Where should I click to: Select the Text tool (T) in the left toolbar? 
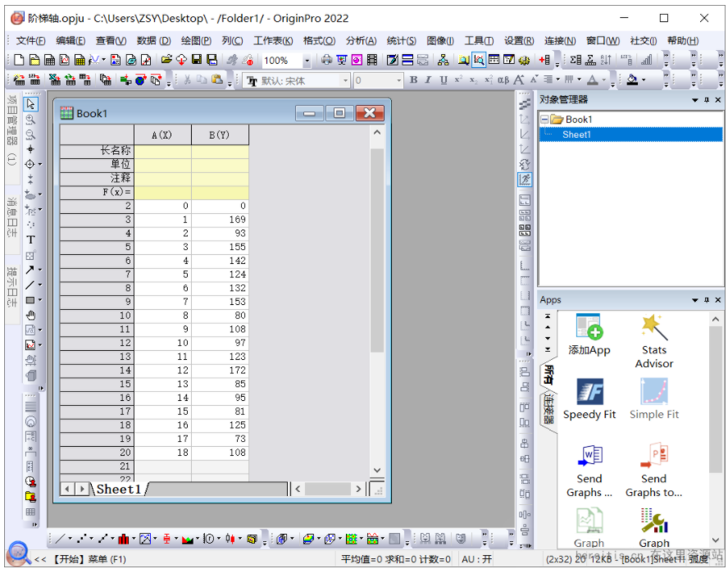tap(30, 239)
